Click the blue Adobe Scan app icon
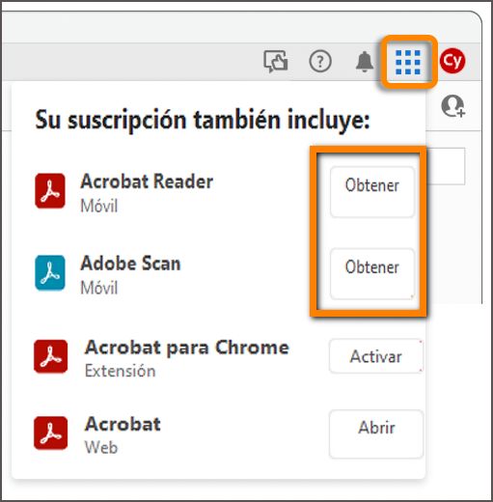This screenshot has width=493, height=502. 50,272
